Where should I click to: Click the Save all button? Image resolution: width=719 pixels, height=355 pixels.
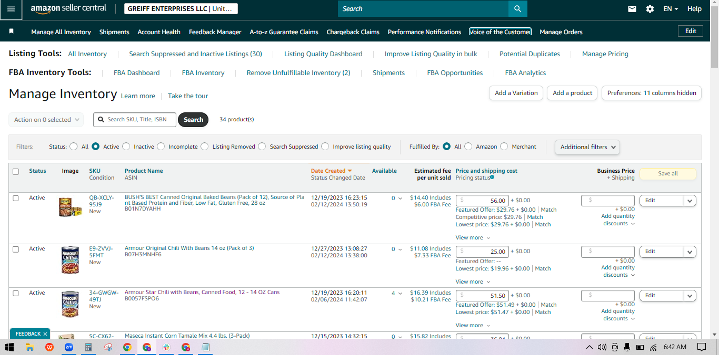pyautogui.click(x=668, y=174)
